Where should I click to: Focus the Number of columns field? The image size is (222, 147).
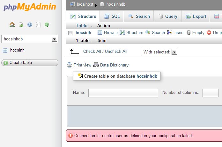point(211,93)
